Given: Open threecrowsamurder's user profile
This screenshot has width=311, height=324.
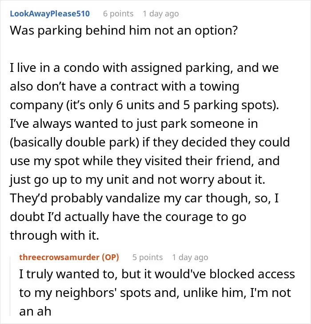Looking at the screenshot, I should 59,257.
